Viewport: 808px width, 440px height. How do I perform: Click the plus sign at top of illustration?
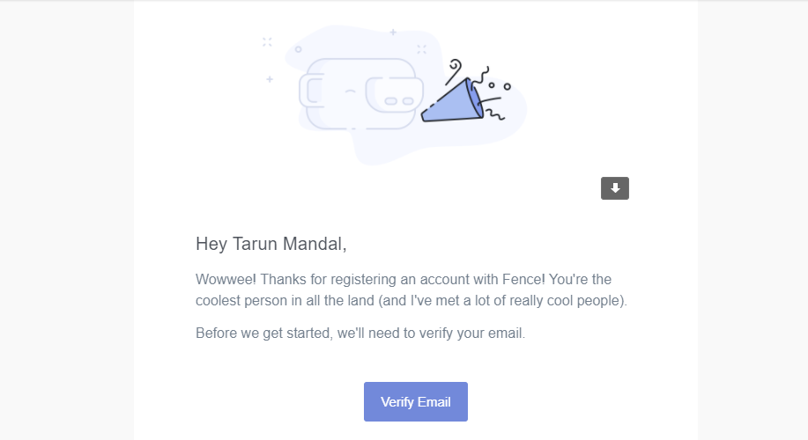(x=393, y=32)
